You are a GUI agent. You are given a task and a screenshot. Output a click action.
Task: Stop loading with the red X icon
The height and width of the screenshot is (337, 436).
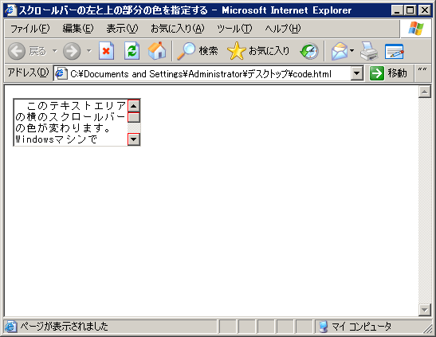coord(107,51)
